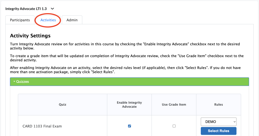Open the chevron beside Integrity Advocate LTI 1.3

coord(52,9)
